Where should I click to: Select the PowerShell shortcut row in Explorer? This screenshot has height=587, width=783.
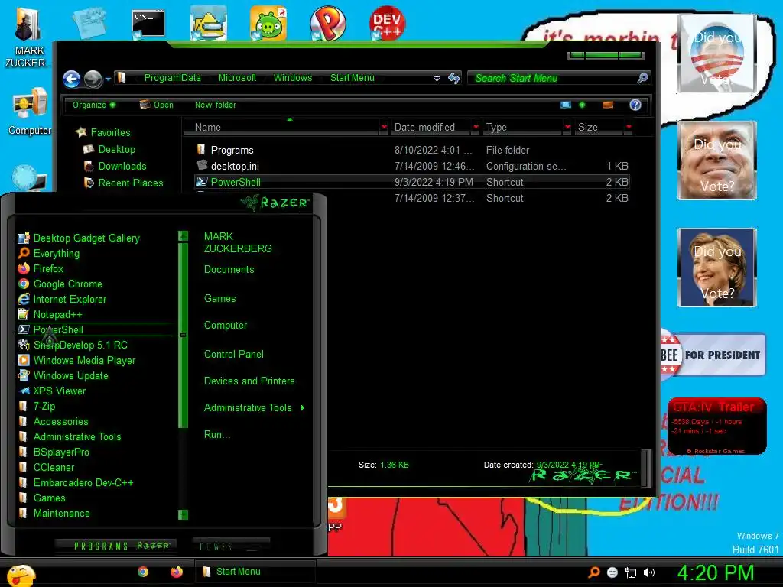[x=412, y=182]
